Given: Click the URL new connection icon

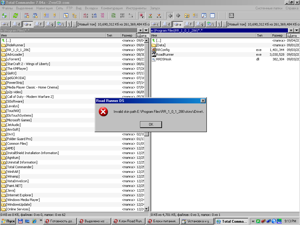Looking at the screenshot, I should (x=35, y=16).
